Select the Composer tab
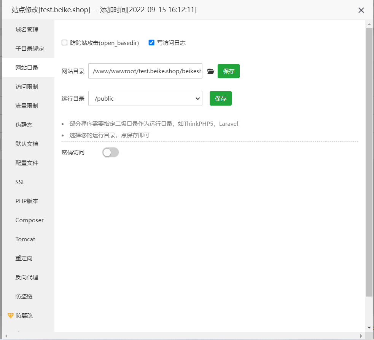374x340 pixels. coord(29,220)
